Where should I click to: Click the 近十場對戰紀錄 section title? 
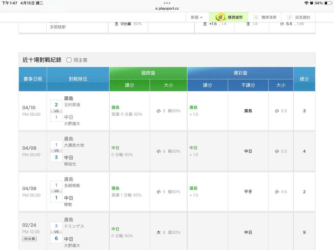(x=42, y=60)
